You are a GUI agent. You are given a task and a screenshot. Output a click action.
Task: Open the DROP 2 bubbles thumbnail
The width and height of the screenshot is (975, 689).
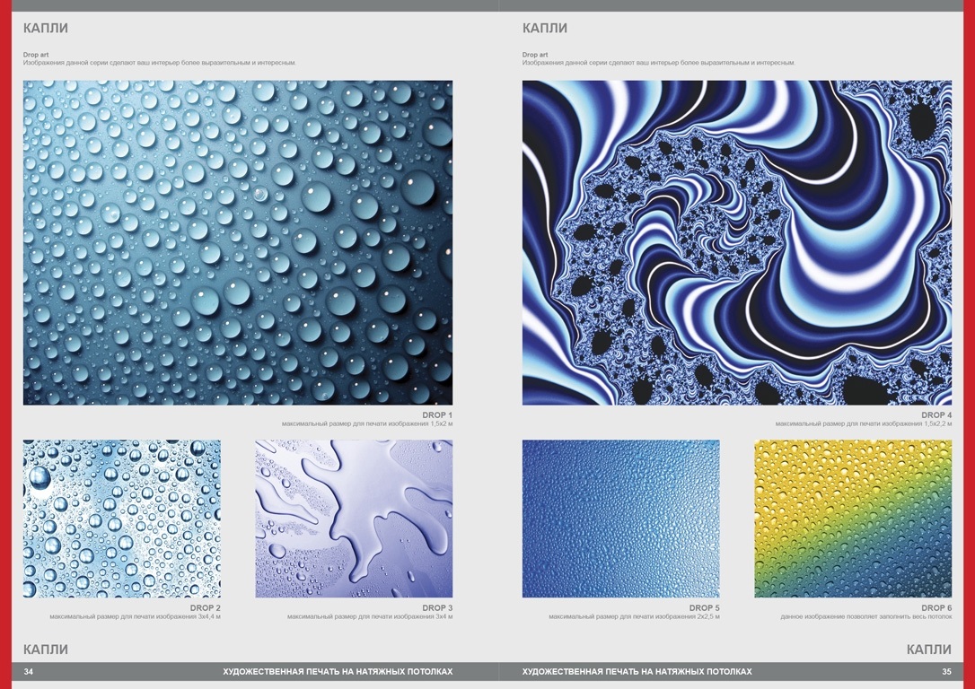[x=121, y=519]
